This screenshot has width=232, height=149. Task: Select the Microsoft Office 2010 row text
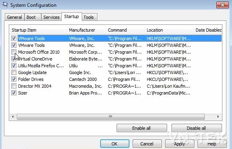tap(39, 52)
